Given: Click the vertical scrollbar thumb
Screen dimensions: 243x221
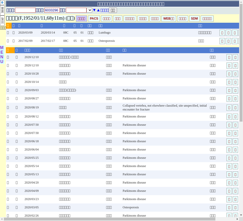Looking at the screenshot, I should coord(241,62).
